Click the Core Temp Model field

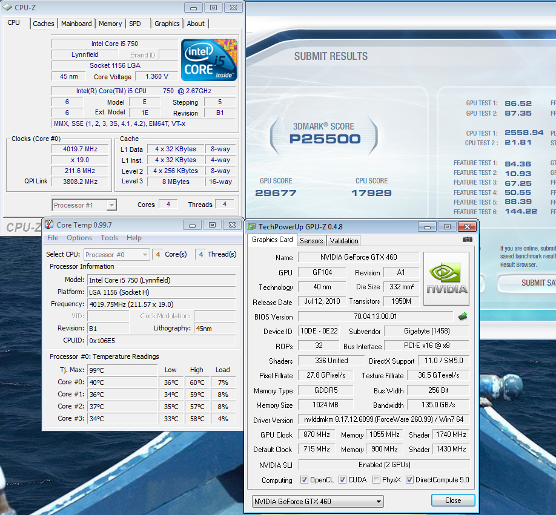click(161, 280)
